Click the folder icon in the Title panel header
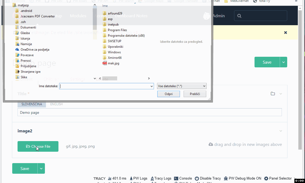305x183 pixels. [273, 93]
